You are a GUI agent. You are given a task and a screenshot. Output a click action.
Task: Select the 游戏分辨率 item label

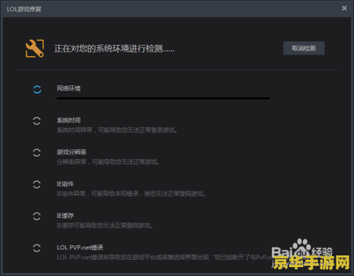click(x=72, y=152)
